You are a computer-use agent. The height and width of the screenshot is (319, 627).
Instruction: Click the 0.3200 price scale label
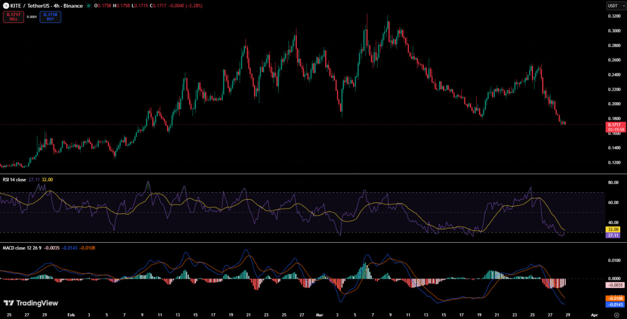coord(615,16)
